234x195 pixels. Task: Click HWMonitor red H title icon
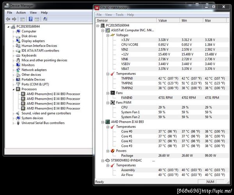point(97,8)
